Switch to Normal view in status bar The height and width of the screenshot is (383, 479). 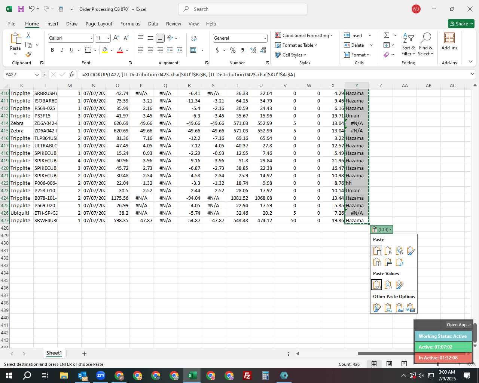click(x=374, y=364)
